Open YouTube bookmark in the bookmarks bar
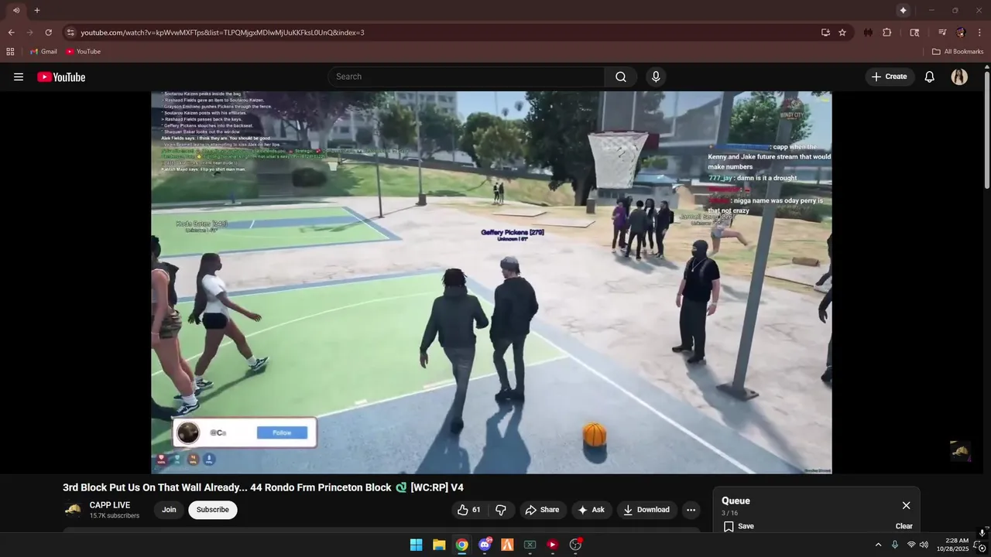 83,52
